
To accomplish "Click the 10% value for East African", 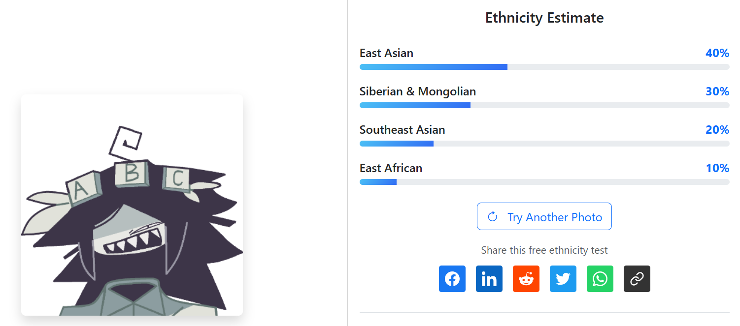I will (717, 168).
